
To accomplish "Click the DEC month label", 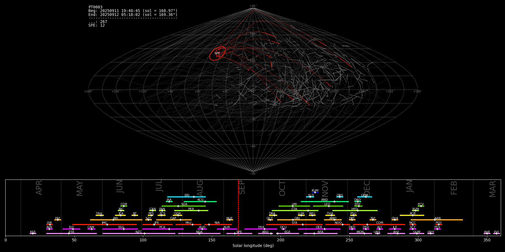I will click(367, 188).
